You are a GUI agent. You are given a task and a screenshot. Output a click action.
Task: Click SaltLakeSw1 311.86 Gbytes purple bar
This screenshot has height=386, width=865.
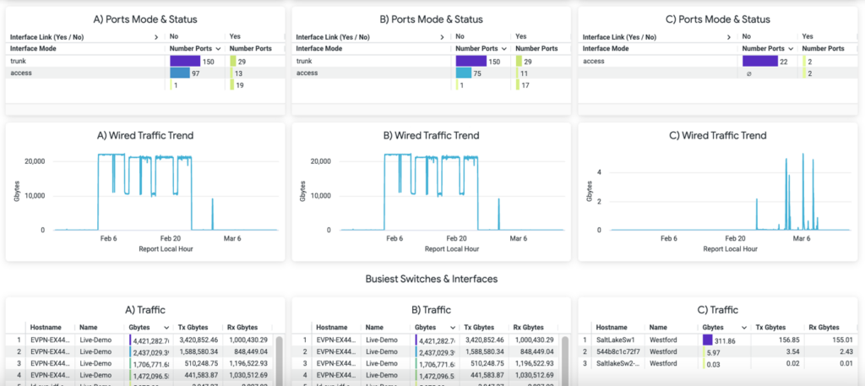(x=707, y=340)
